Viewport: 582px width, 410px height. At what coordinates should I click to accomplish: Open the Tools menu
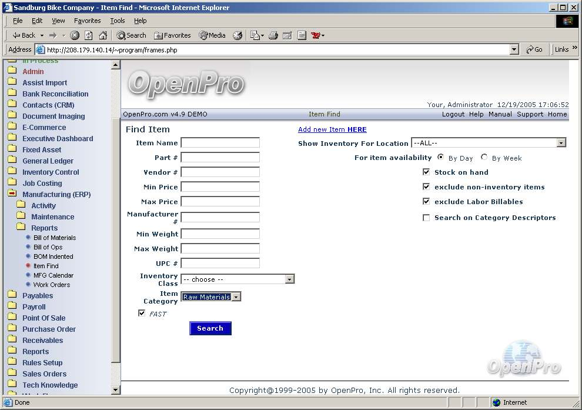point(118,21)
